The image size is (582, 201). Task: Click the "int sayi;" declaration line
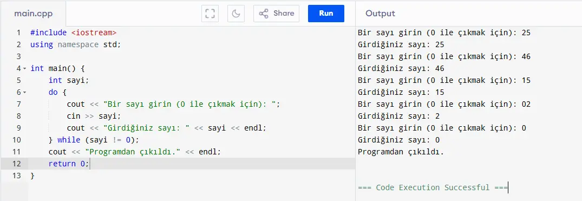[69, 80]
